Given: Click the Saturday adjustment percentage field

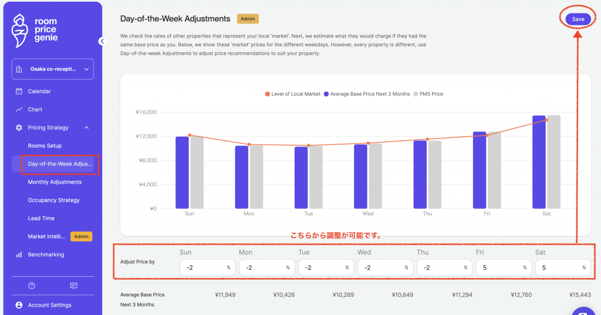Looking at the screenshot, I should [556, 267].
